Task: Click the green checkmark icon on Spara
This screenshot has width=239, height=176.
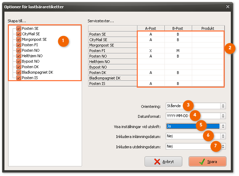Action: tap(202, 162)
